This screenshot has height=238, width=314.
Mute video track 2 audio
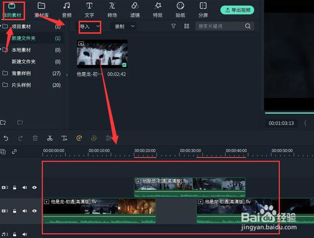coord(25,187)
